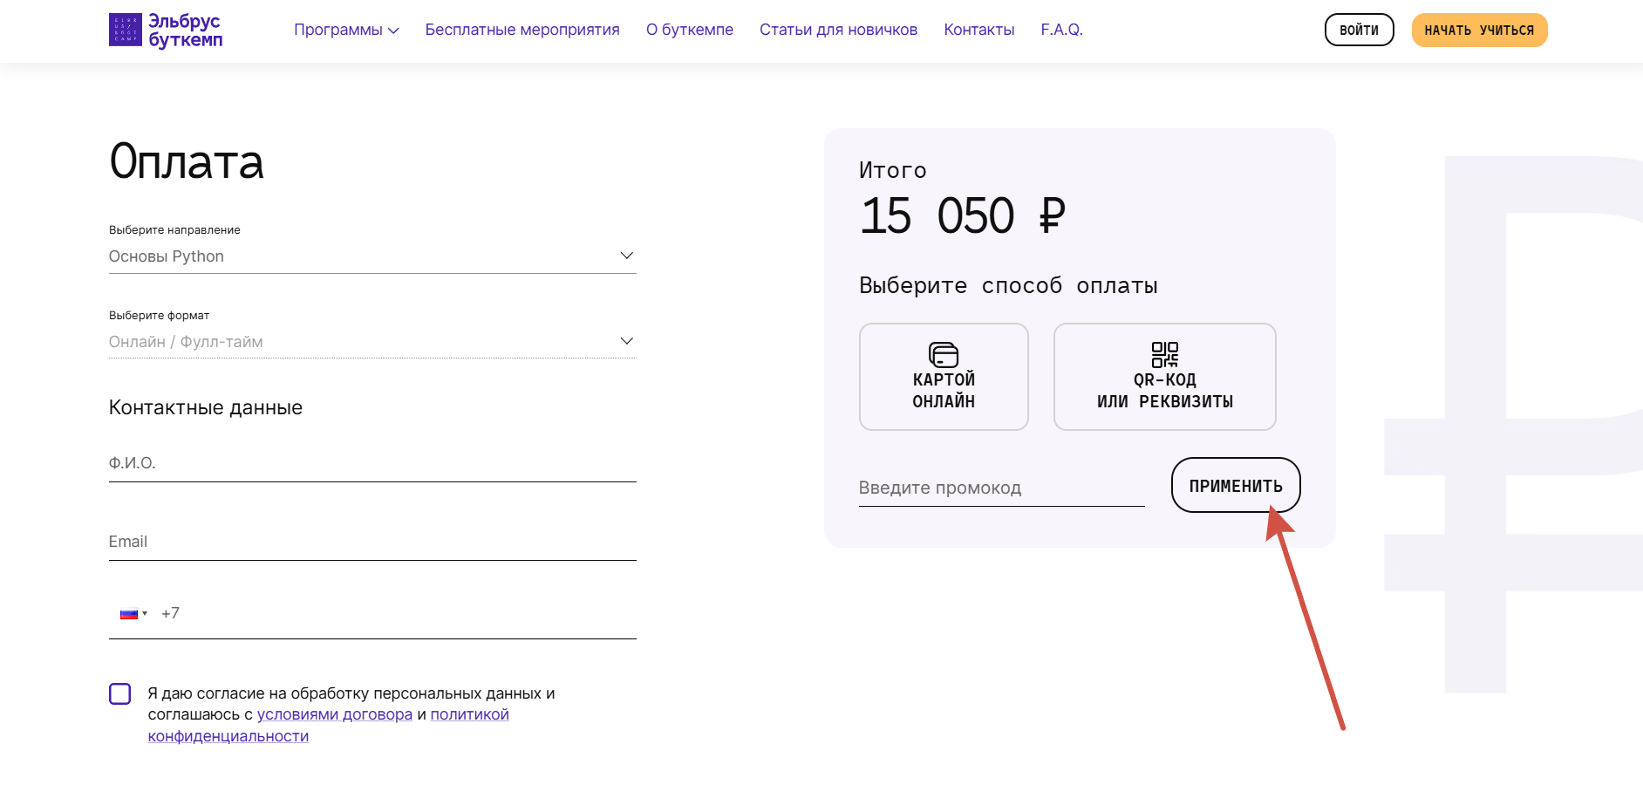Click the Контактные данные heading
The image size is (1643, 785).
point(206,407)
